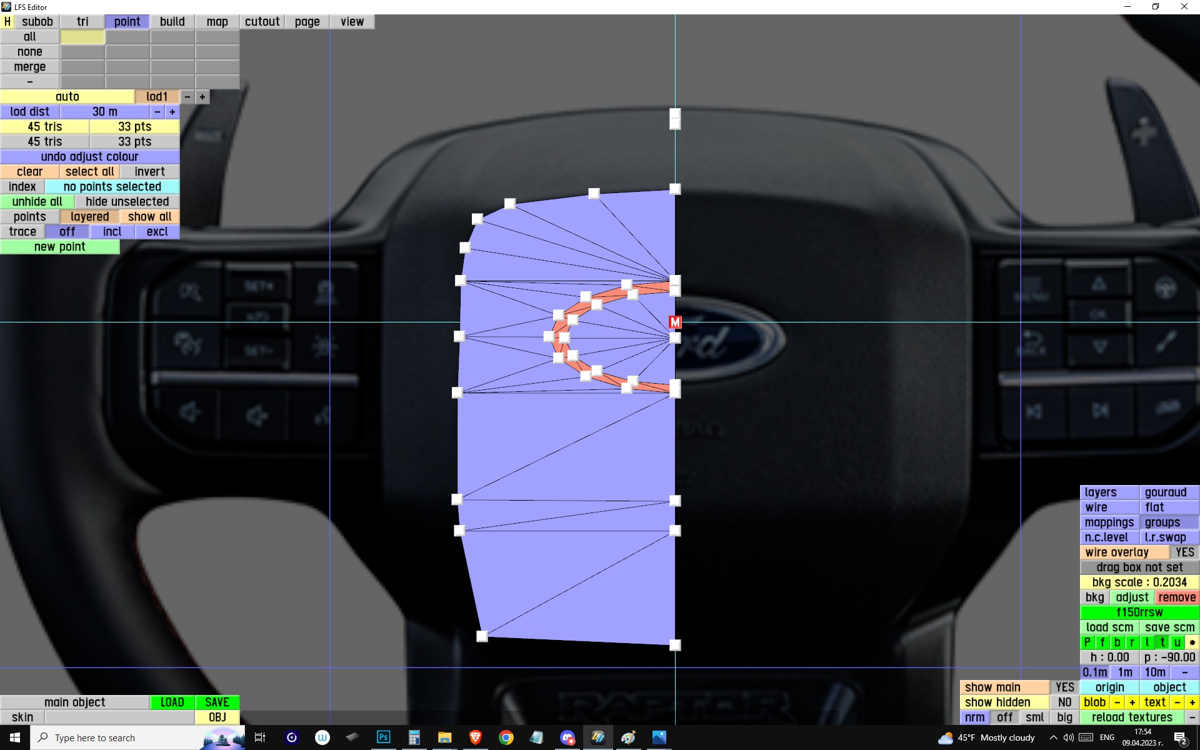Toggle show main YES setting
1200x750 pixels.
[1064, 687]
